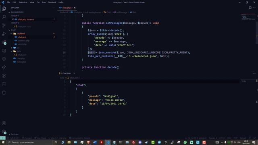258x145 pixels.
Task: Click the CRLF end-of-line indicator
Action: (x=229, y=138)
